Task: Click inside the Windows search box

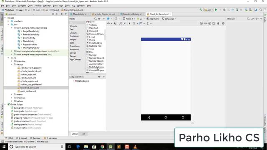Action: click(x=37, y=147)
